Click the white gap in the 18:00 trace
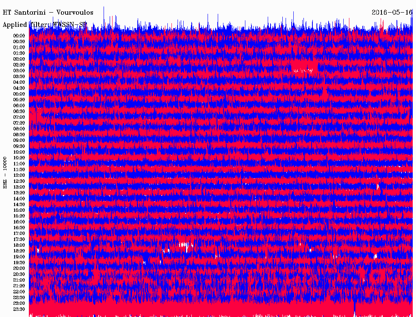Screen dimensions: 416x317 185,245
